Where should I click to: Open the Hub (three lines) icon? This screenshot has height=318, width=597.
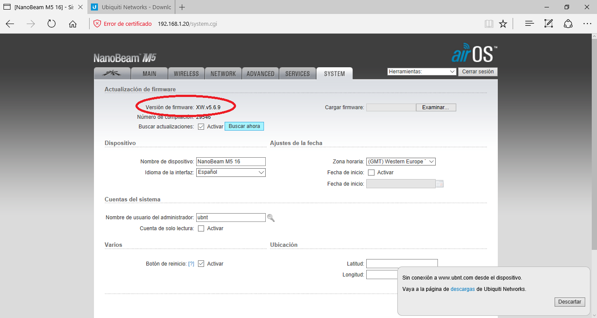tap(530, 24)
